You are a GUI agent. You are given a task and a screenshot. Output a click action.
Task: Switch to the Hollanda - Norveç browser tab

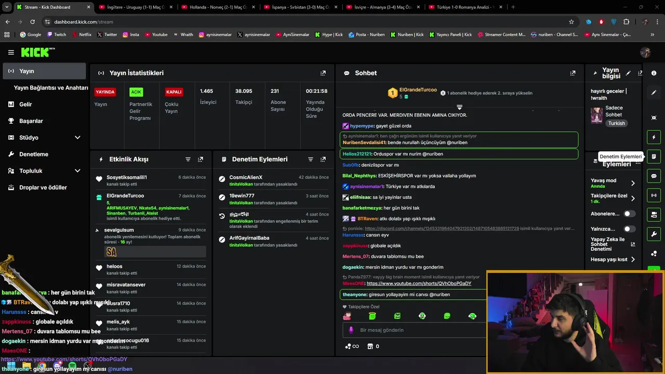[218, 7]
